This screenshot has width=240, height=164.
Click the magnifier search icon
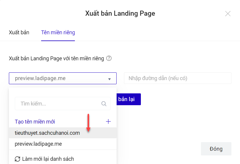[104, 104]
